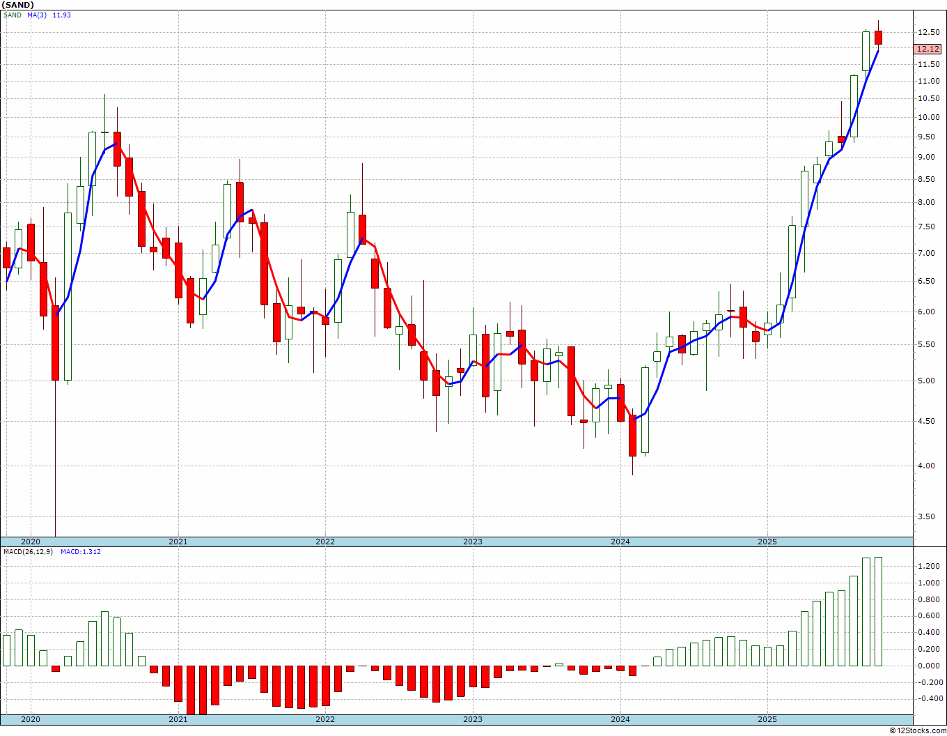Select "2020" on the MACD panel time axis

tap(31, 719)
